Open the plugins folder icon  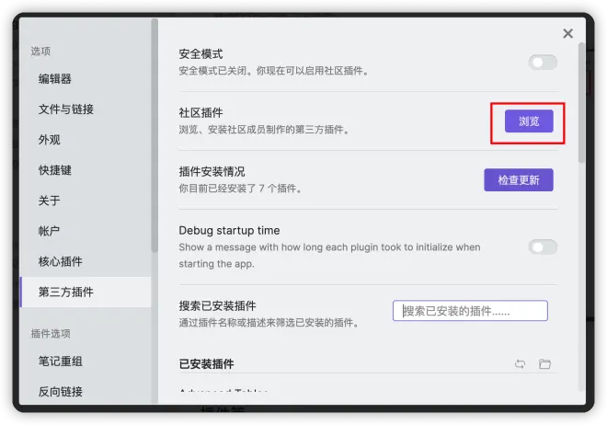(x=544, y=364)
